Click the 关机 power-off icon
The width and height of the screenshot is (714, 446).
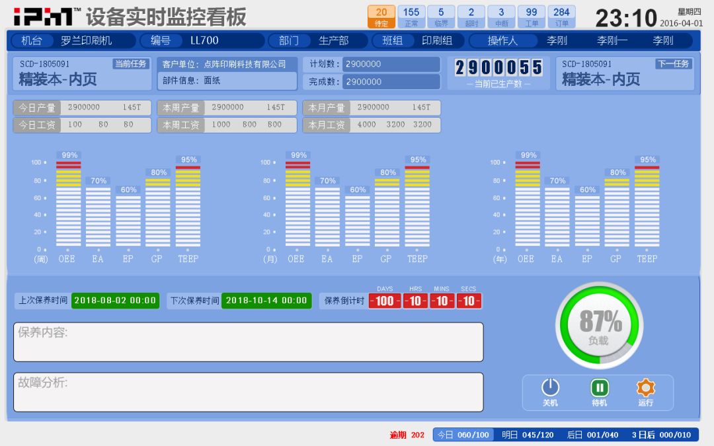(549, 389)
